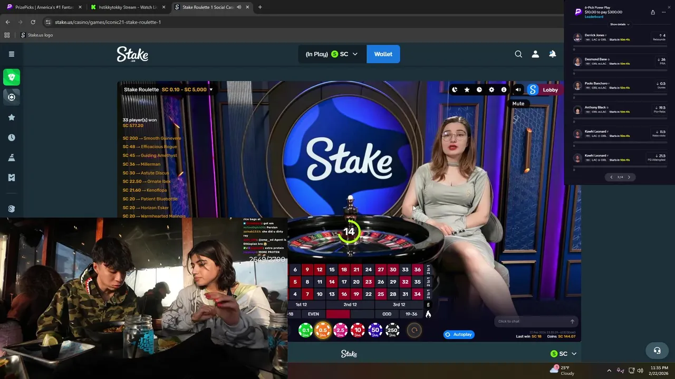This screenshot has width=675, height=379.
Task: Bet on black color
Action: (x=362, y=314)
